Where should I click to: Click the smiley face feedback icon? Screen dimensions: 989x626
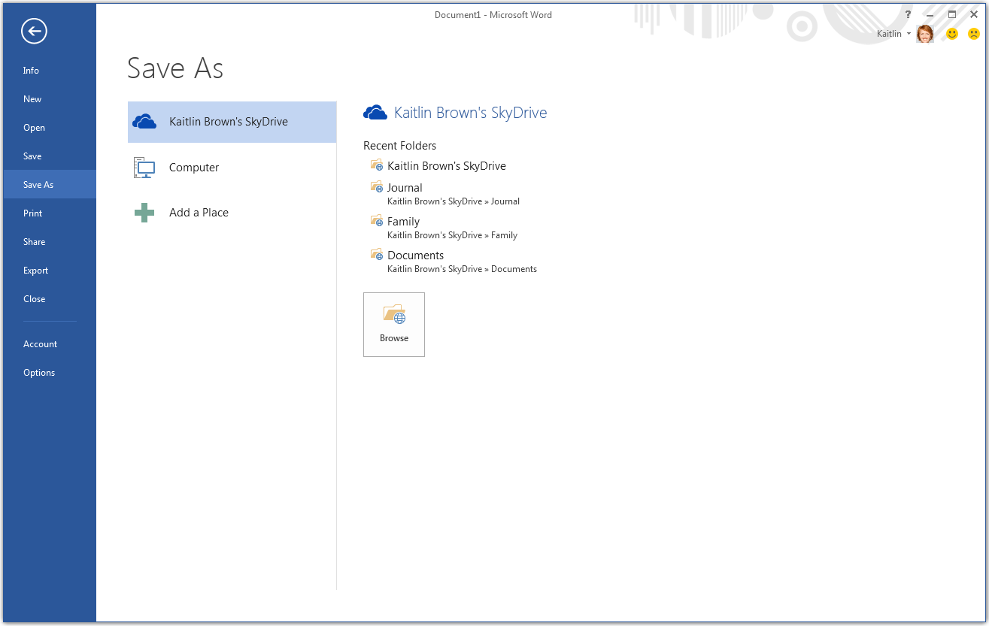[952, 34]
